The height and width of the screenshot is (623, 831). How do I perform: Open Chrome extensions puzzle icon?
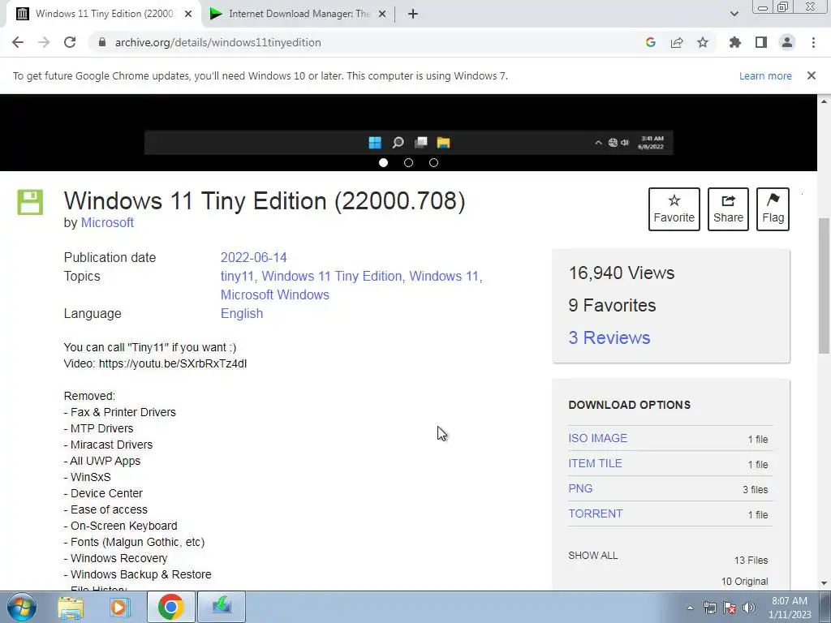pos(734,42)
